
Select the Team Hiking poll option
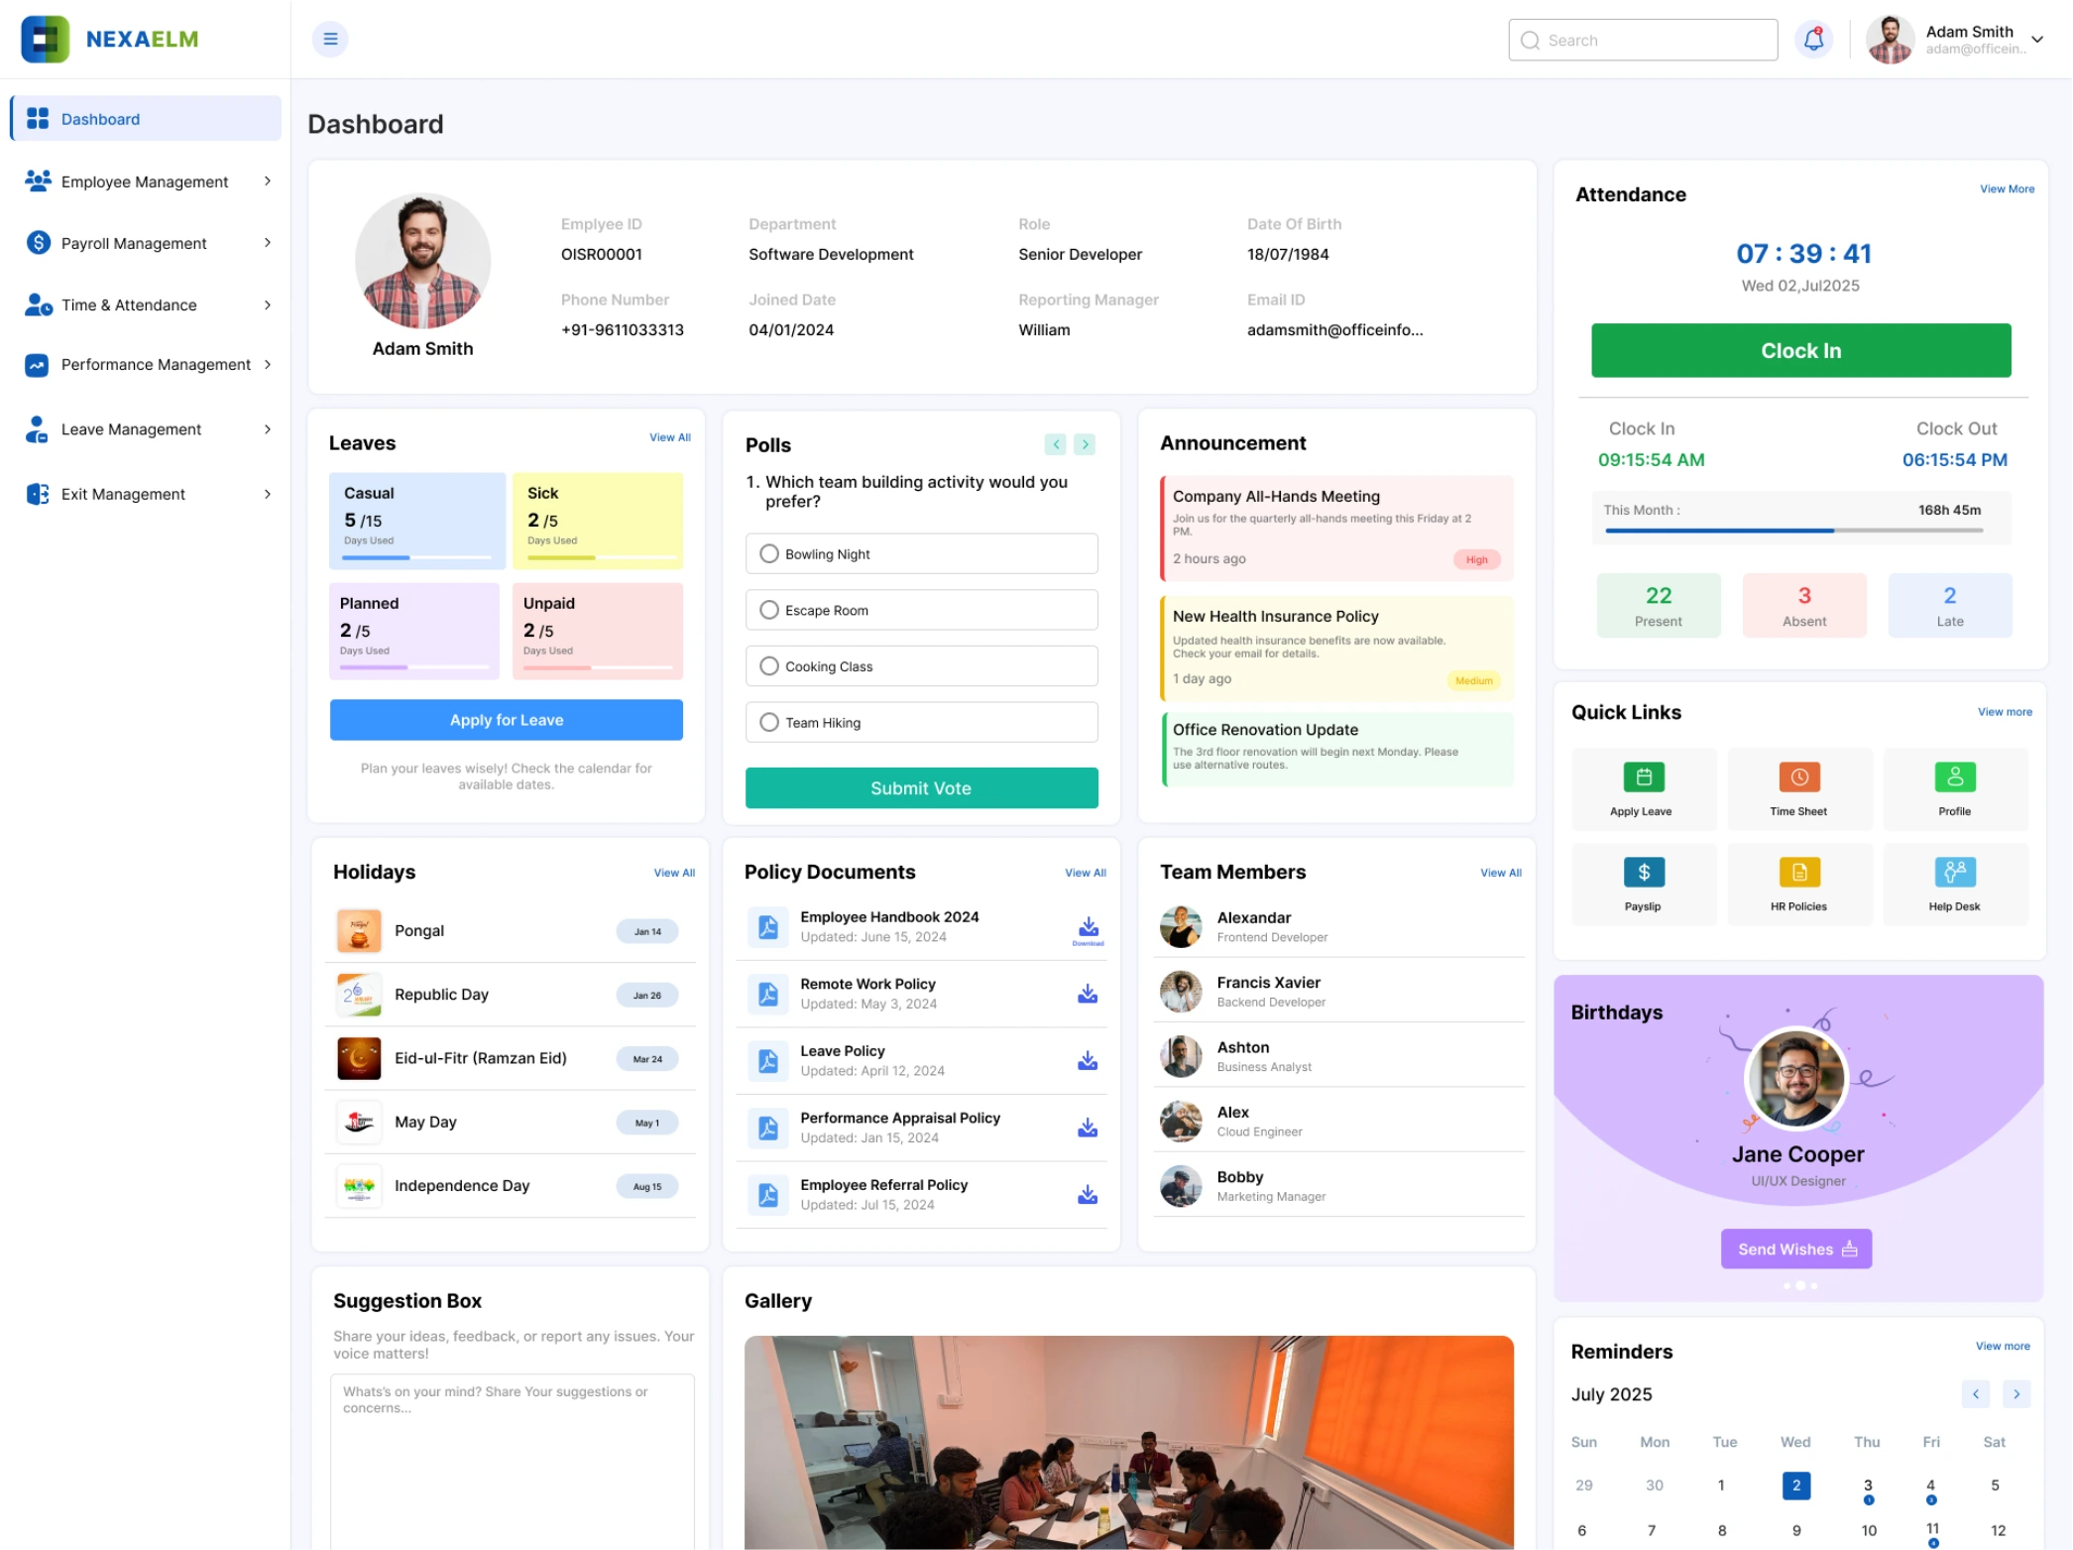pos(769,723)
